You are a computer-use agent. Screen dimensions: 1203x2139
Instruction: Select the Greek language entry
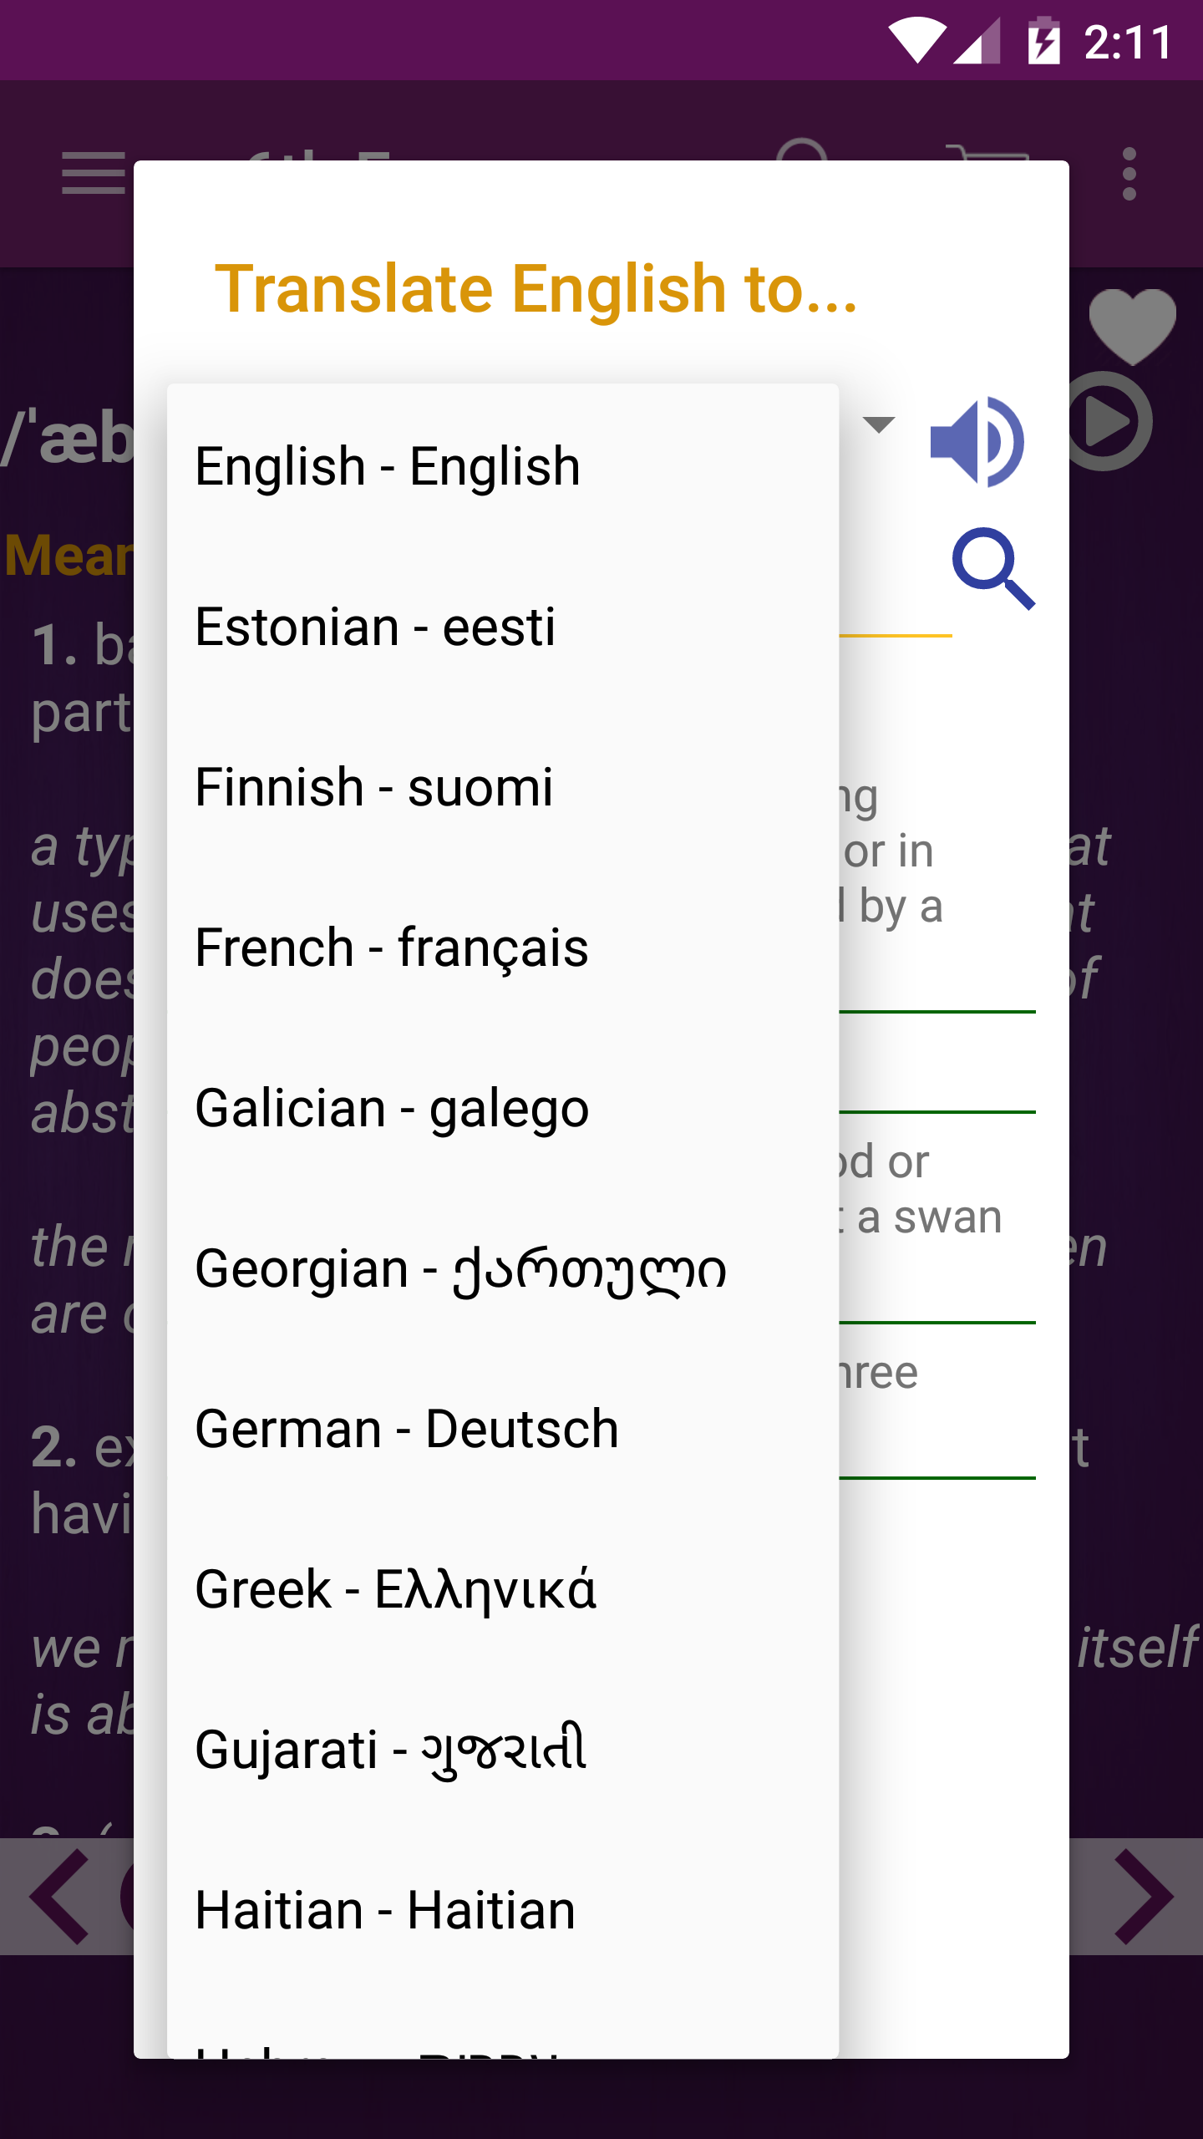[x=503, y=1588]
